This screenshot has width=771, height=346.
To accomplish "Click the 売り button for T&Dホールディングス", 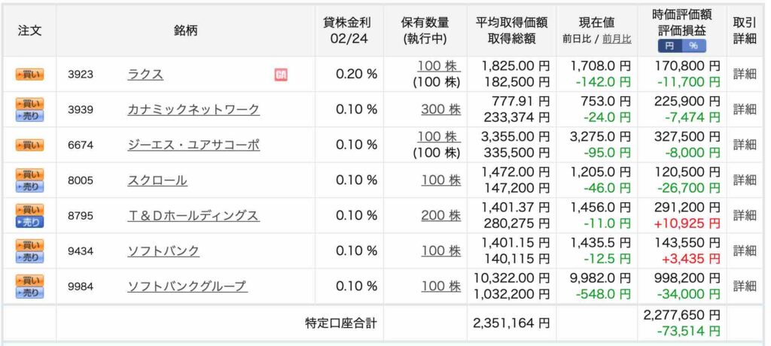I will click(30, 222).
